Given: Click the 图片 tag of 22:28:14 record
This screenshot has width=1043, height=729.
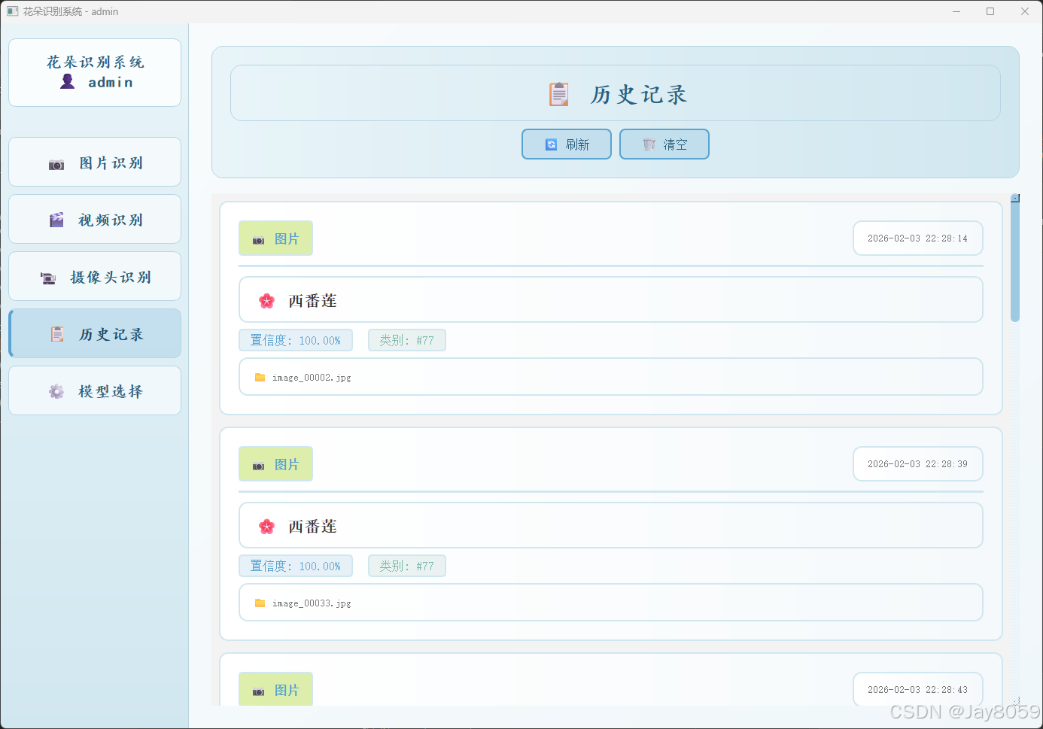Looking at the screenshot, I should (275, 238).
